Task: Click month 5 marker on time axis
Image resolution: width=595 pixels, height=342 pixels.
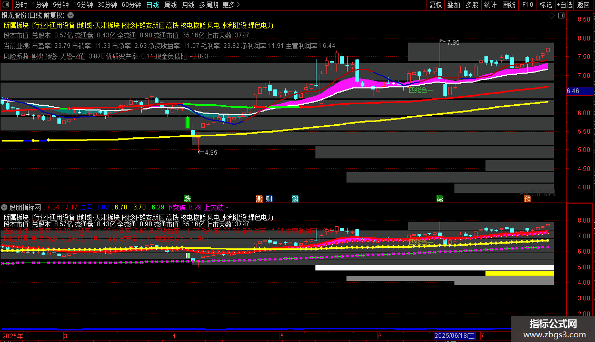Action: point(282,336)
